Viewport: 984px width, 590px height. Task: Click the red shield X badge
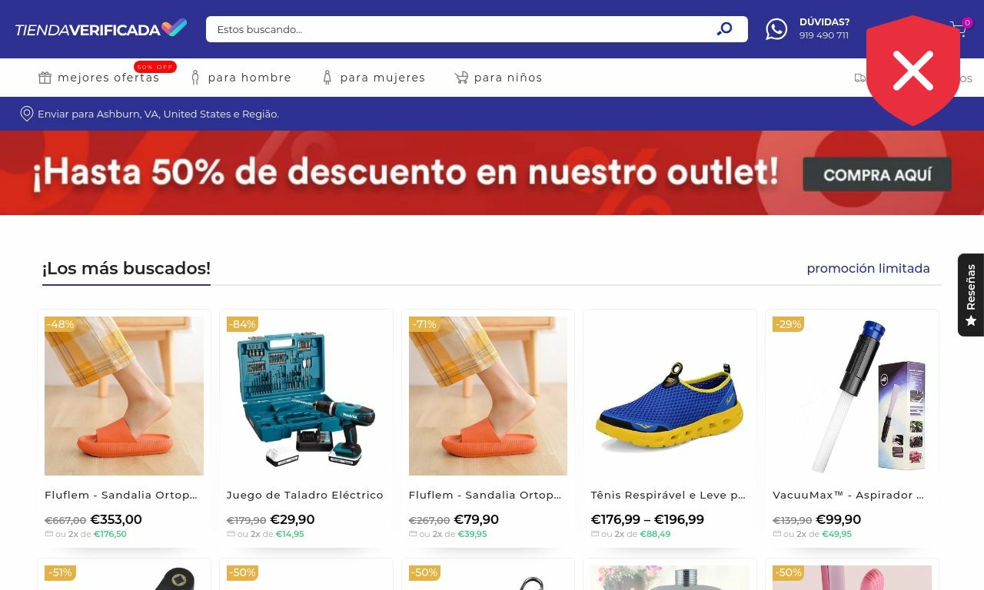tap(913, 70)
